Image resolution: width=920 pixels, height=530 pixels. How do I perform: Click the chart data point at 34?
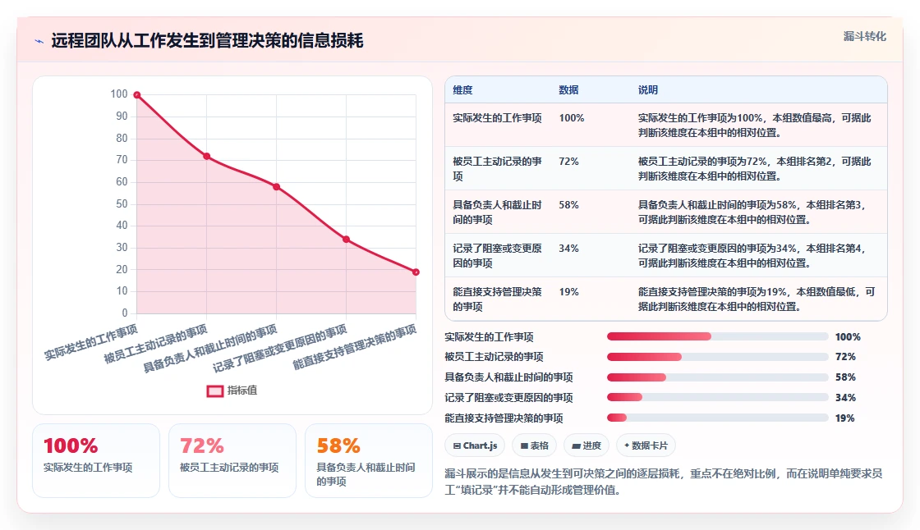[x=346, y=240]
